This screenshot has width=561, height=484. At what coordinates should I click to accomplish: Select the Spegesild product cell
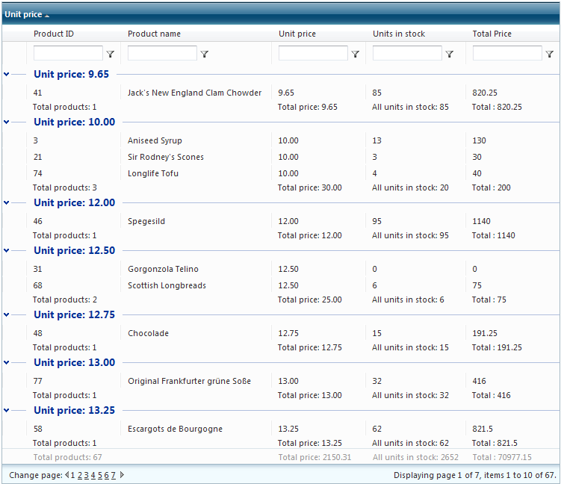coord(146,221)
